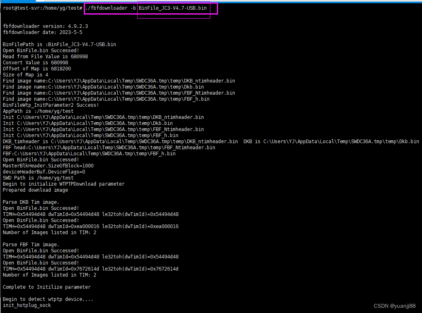This screenshot has height=313, width=422.
Task: Click the 'deviceHeaderBuf.DeviceFlags=0' line
Action: tap(44, 172)
